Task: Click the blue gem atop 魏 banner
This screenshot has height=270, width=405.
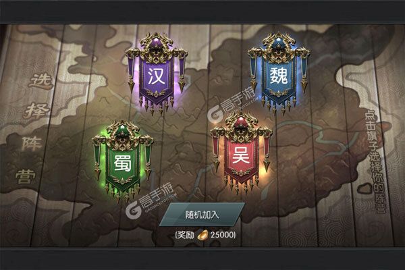Action: (279, 42)
